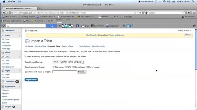Click the wrench settings icon in the toolbar
This screenshot has height=110, width=197.
[3, 26]
